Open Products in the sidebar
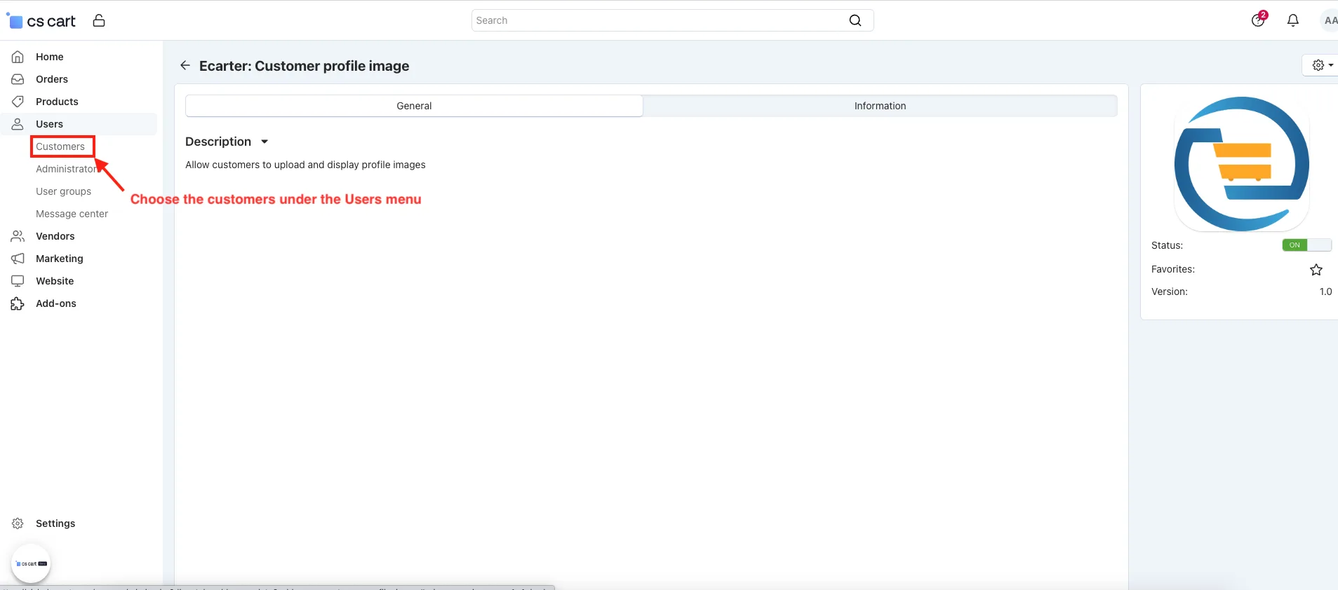The height and width of the screenshot is (590, 1338). tap(57, 102)
